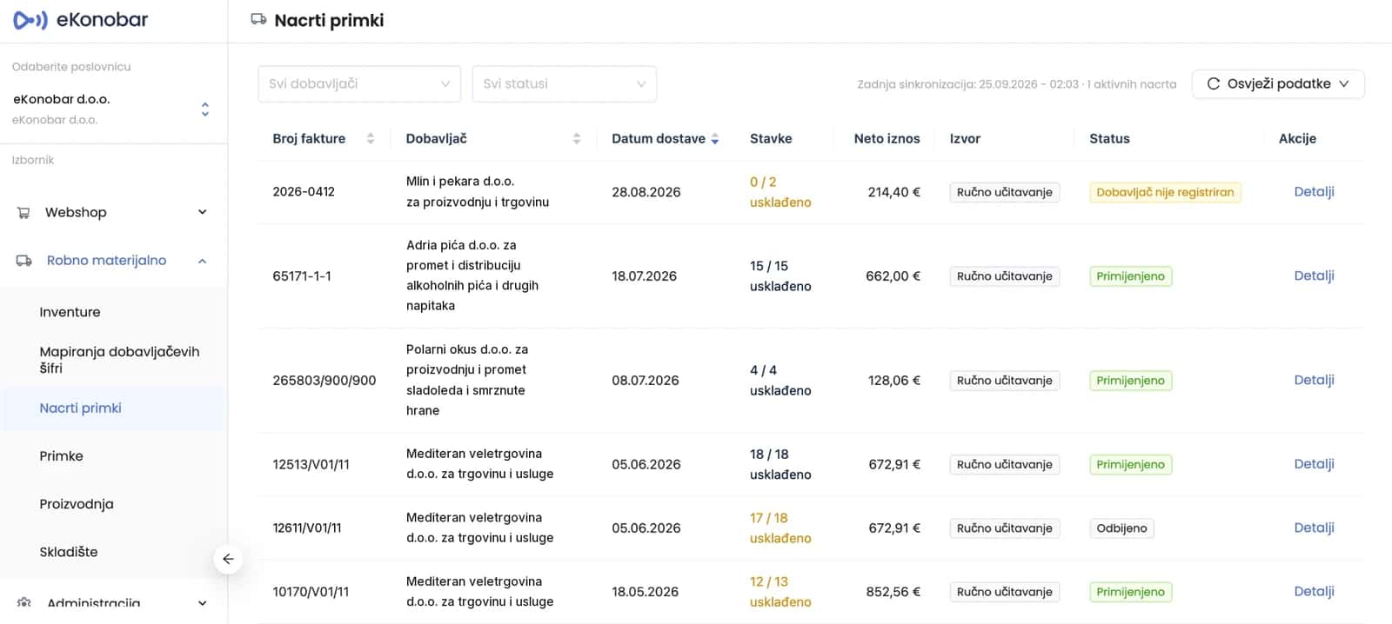1392x624 pixels.
Task: Click the eKonobar logo icon
Action: (x=30, y=19)
